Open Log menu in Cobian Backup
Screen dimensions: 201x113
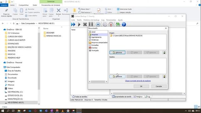pos(103,20)
